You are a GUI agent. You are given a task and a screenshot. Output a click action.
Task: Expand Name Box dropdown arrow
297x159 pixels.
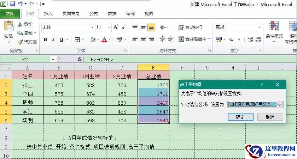53,60
